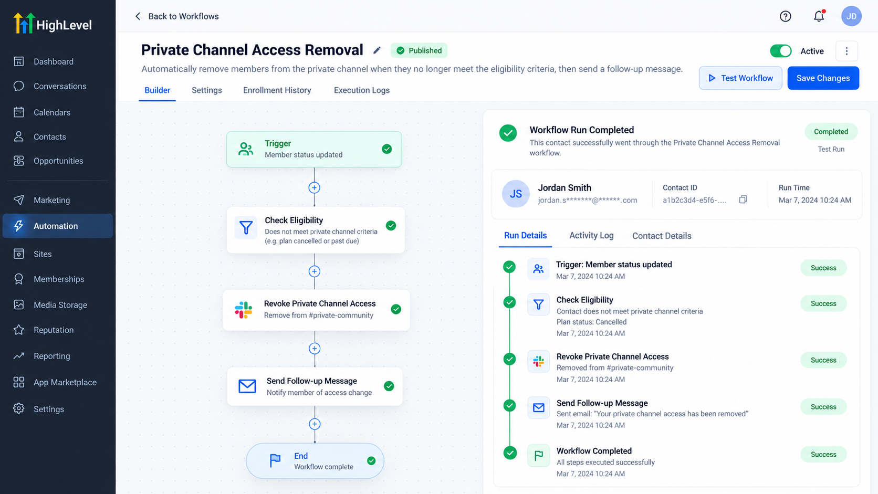
Task: Open the help question mark icon
Action: tap(785, 16)
